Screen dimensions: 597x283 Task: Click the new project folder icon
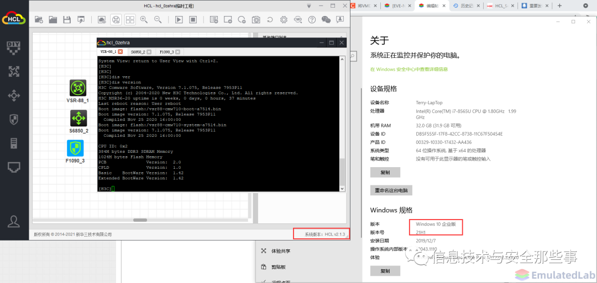39,20
